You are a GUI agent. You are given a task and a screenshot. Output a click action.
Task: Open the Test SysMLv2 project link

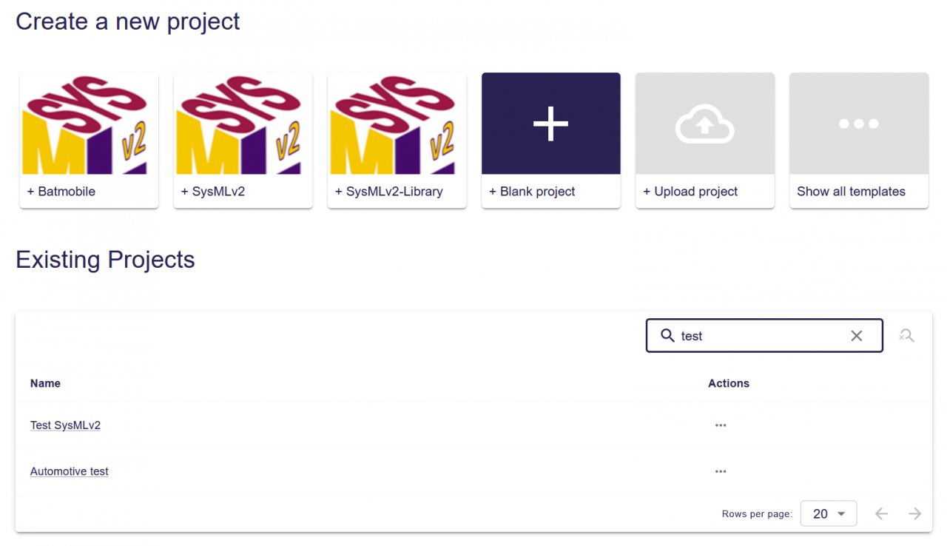click(x=65, y=425)
